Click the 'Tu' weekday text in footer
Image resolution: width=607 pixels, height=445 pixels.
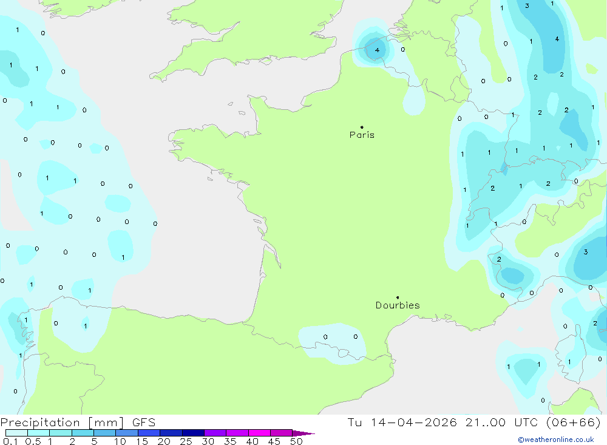pos(354,423)
